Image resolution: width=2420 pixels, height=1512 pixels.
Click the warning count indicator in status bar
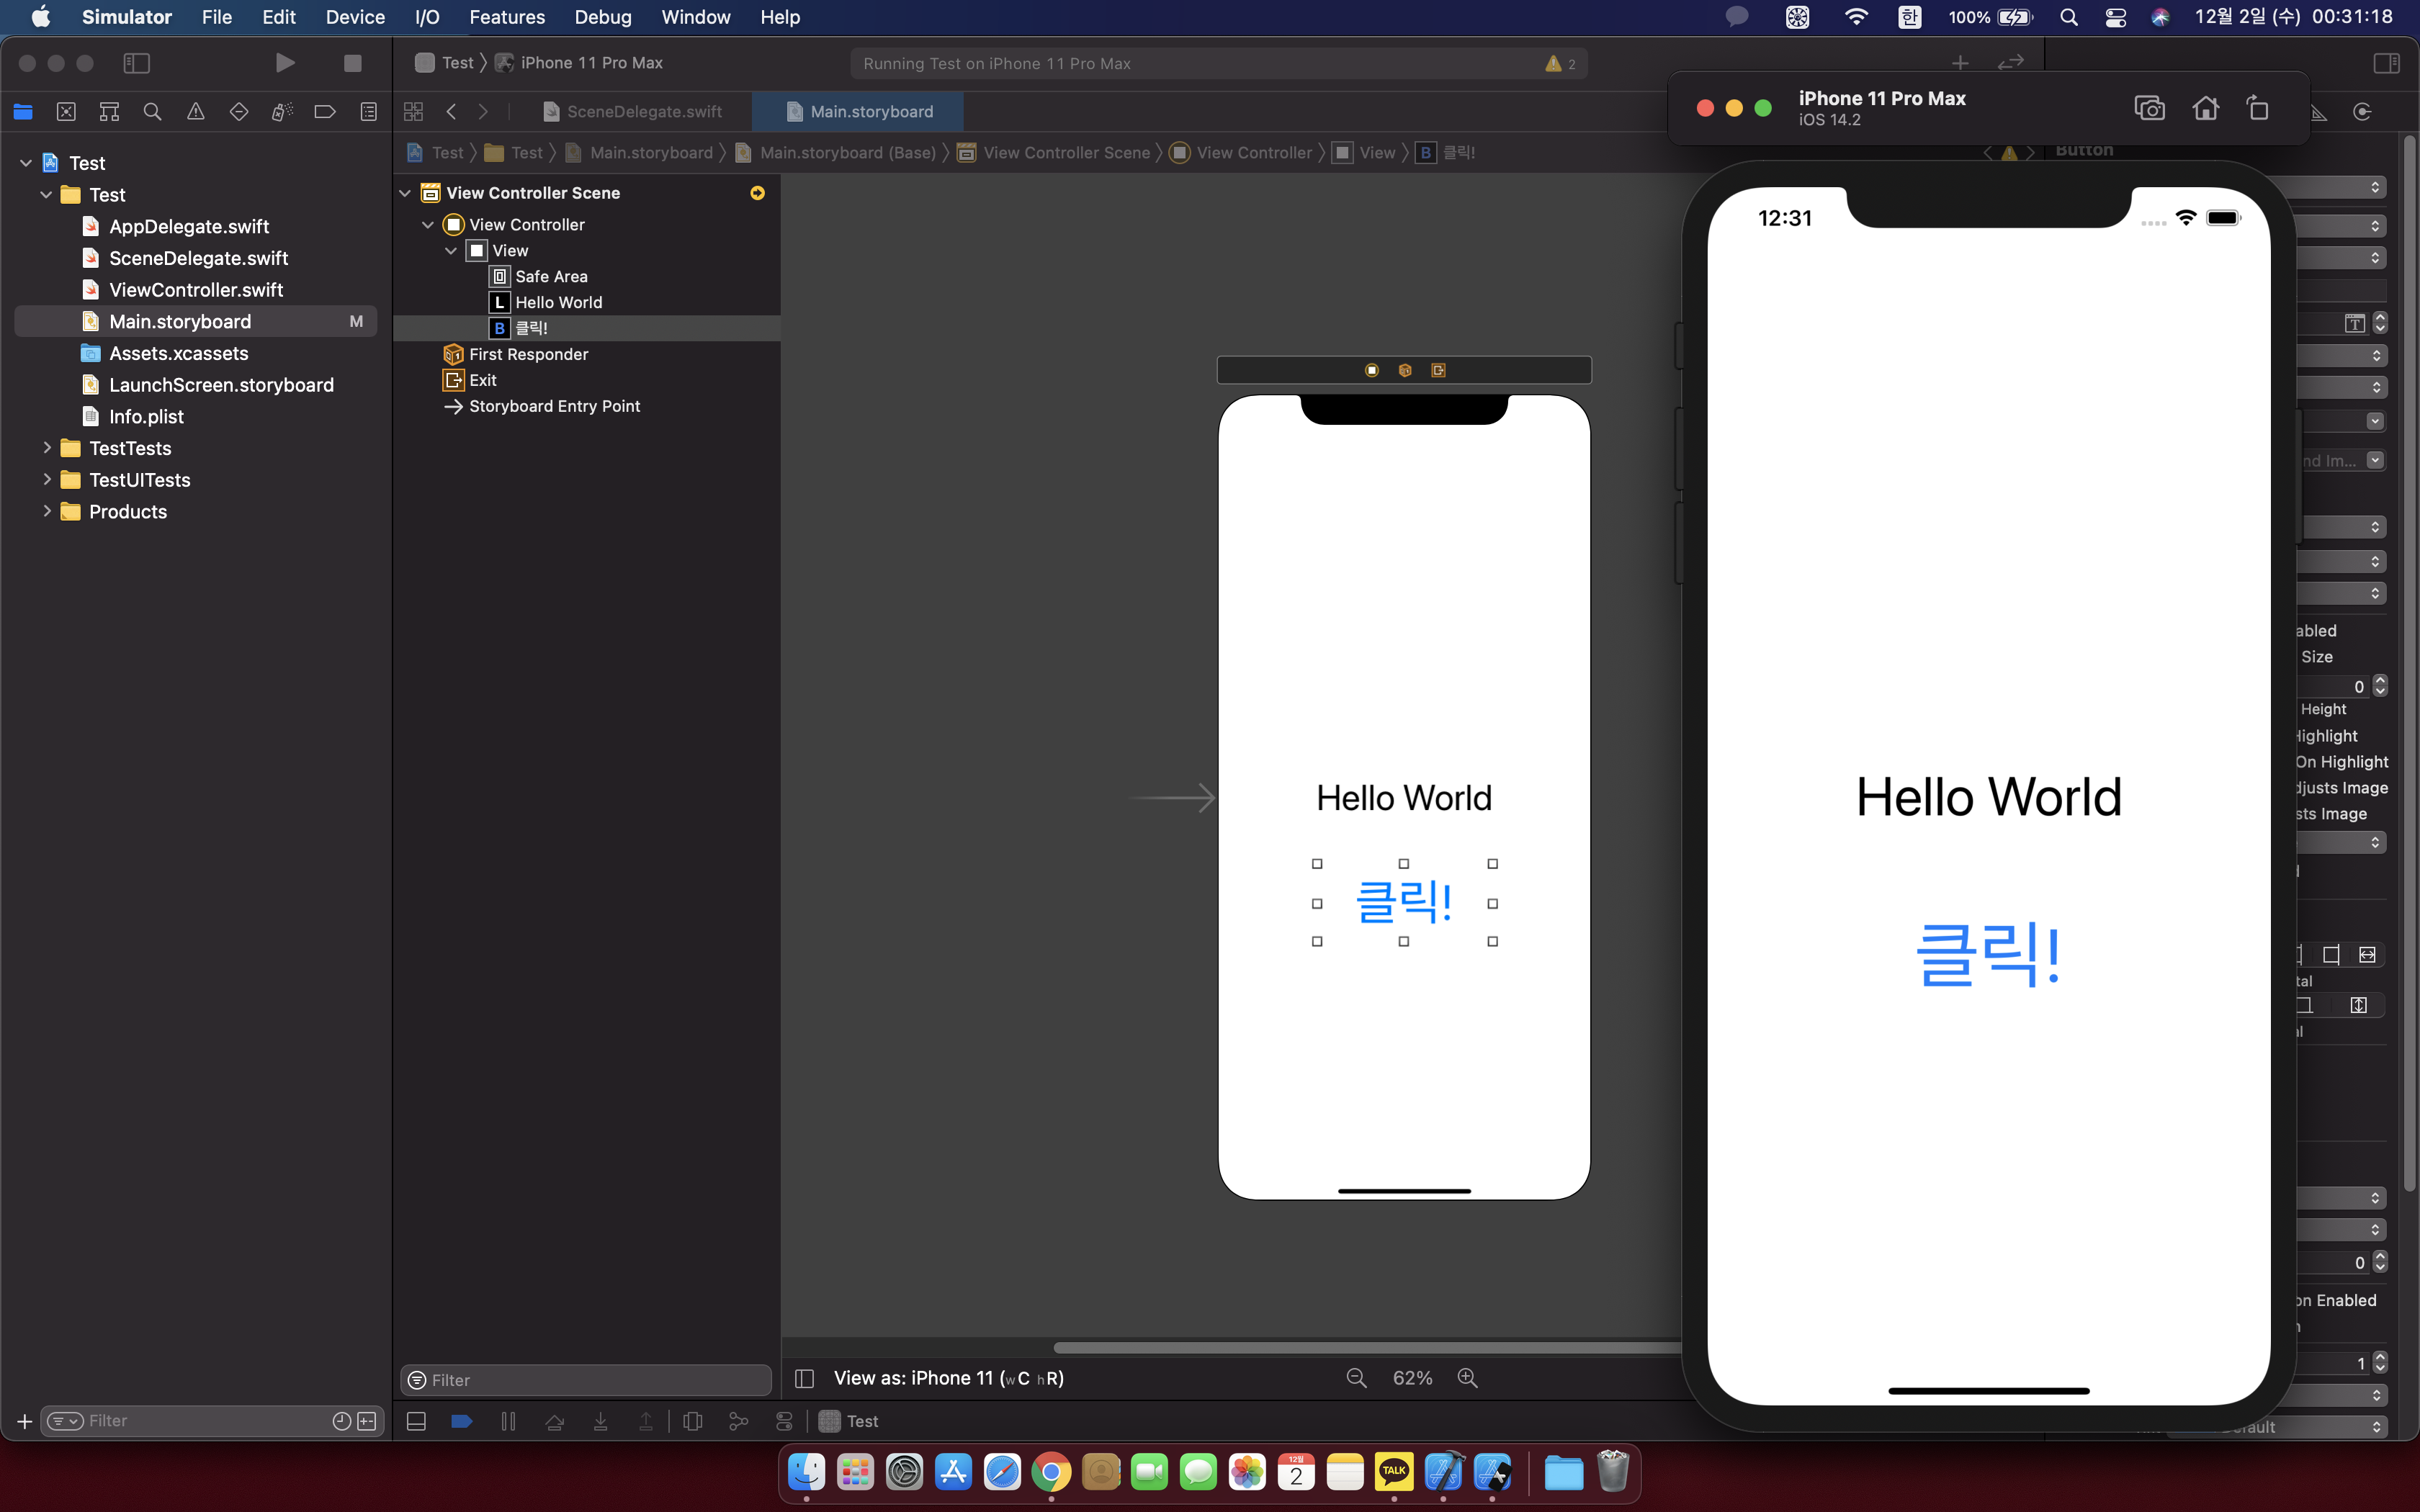[1560, 64]
